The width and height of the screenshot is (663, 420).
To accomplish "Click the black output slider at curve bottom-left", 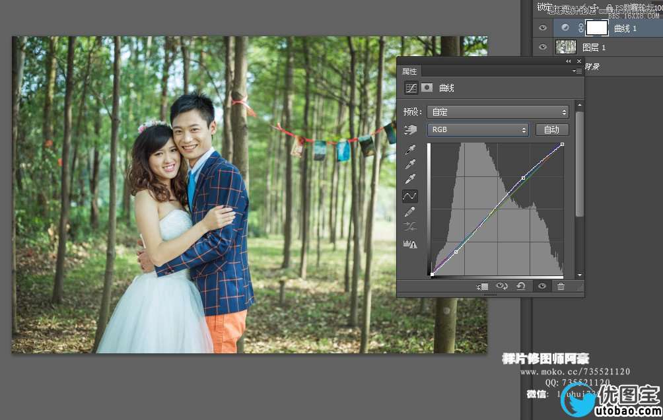I will coord(432,275).
